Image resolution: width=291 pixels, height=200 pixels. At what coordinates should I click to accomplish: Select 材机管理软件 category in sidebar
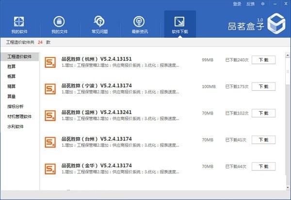(19, 116)
